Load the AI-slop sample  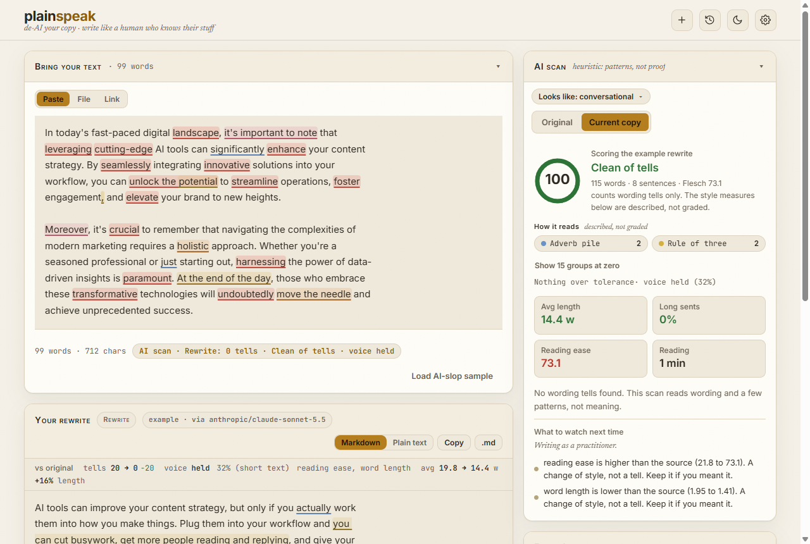coord(452,376)
